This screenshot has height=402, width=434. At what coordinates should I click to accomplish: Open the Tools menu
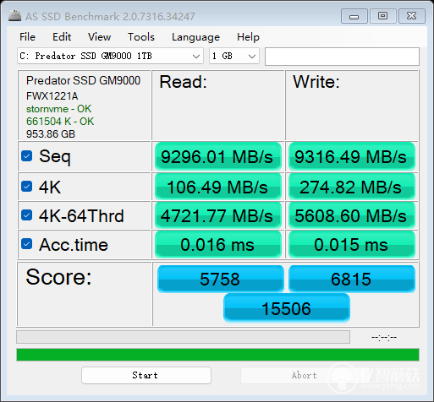[x=141, y=37]
